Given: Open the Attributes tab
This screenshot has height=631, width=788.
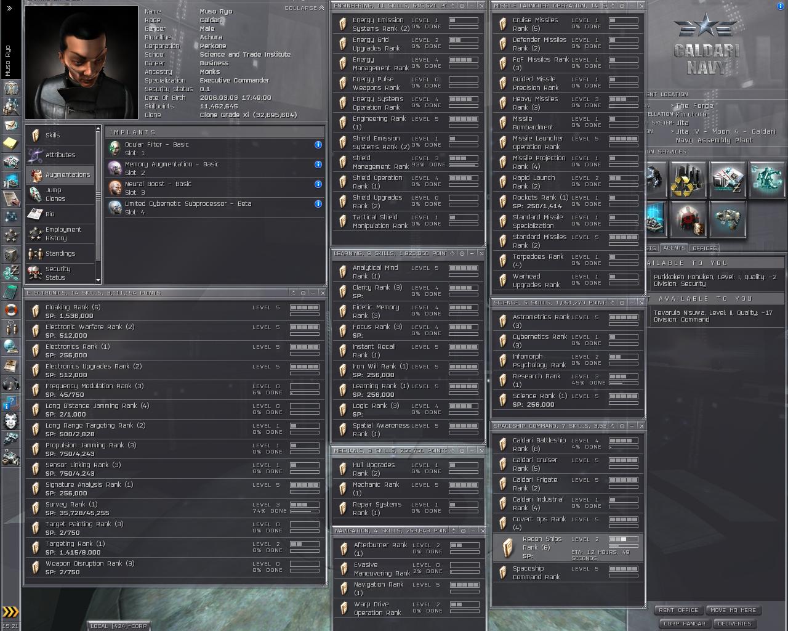Looking at the screenshot, I should coord(60,155).
